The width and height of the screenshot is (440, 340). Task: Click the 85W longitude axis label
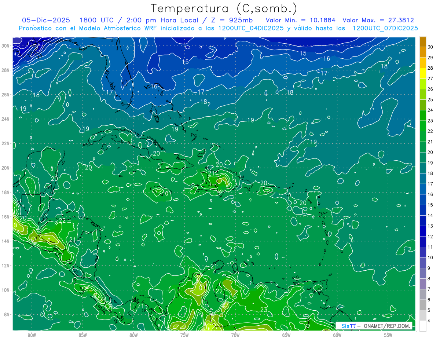coord(82,336)
